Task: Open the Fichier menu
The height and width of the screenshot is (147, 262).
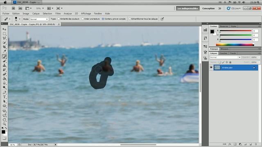Action: [6, 13]
